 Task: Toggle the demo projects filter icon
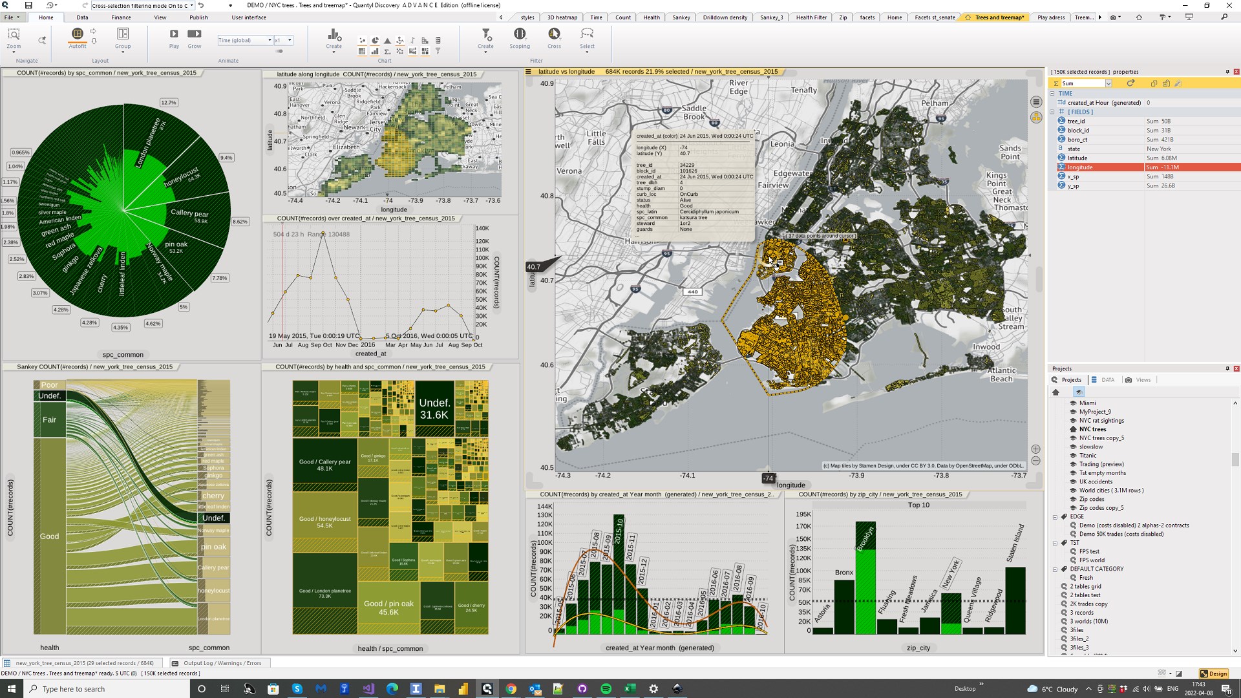(x=1079, y=392)
